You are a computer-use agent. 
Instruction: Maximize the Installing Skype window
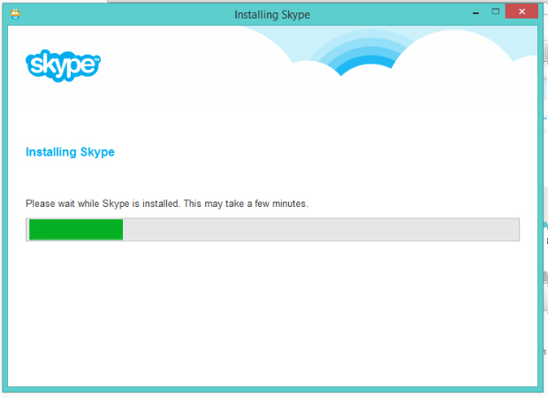496,11
